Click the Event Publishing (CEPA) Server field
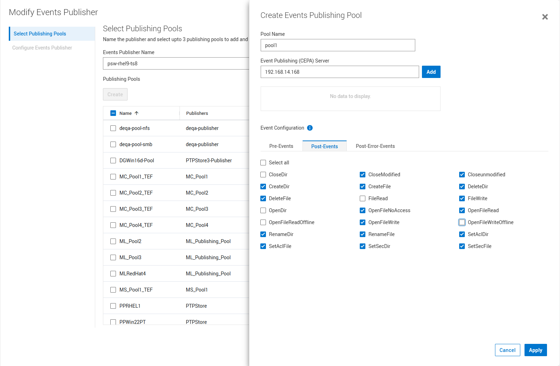The image size is (560, 366). tap(339, 72)
